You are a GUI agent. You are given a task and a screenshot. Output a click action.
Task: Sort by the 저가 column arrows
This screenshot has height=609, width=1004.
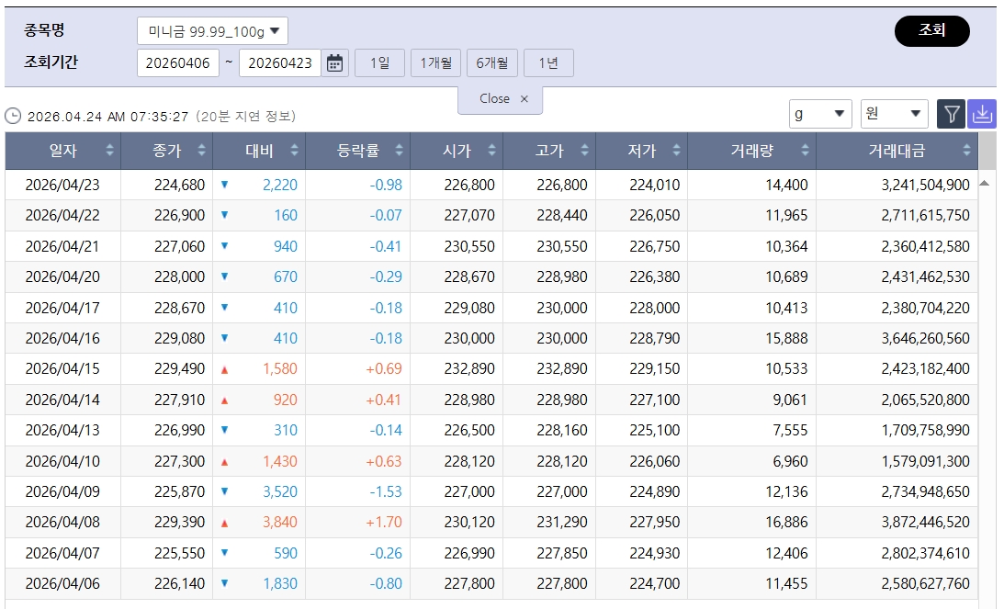coord(677,151)
